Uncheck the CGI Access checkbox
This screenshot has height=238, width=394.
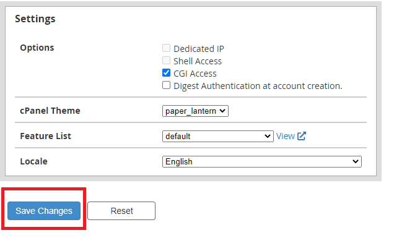coord(166,73)
